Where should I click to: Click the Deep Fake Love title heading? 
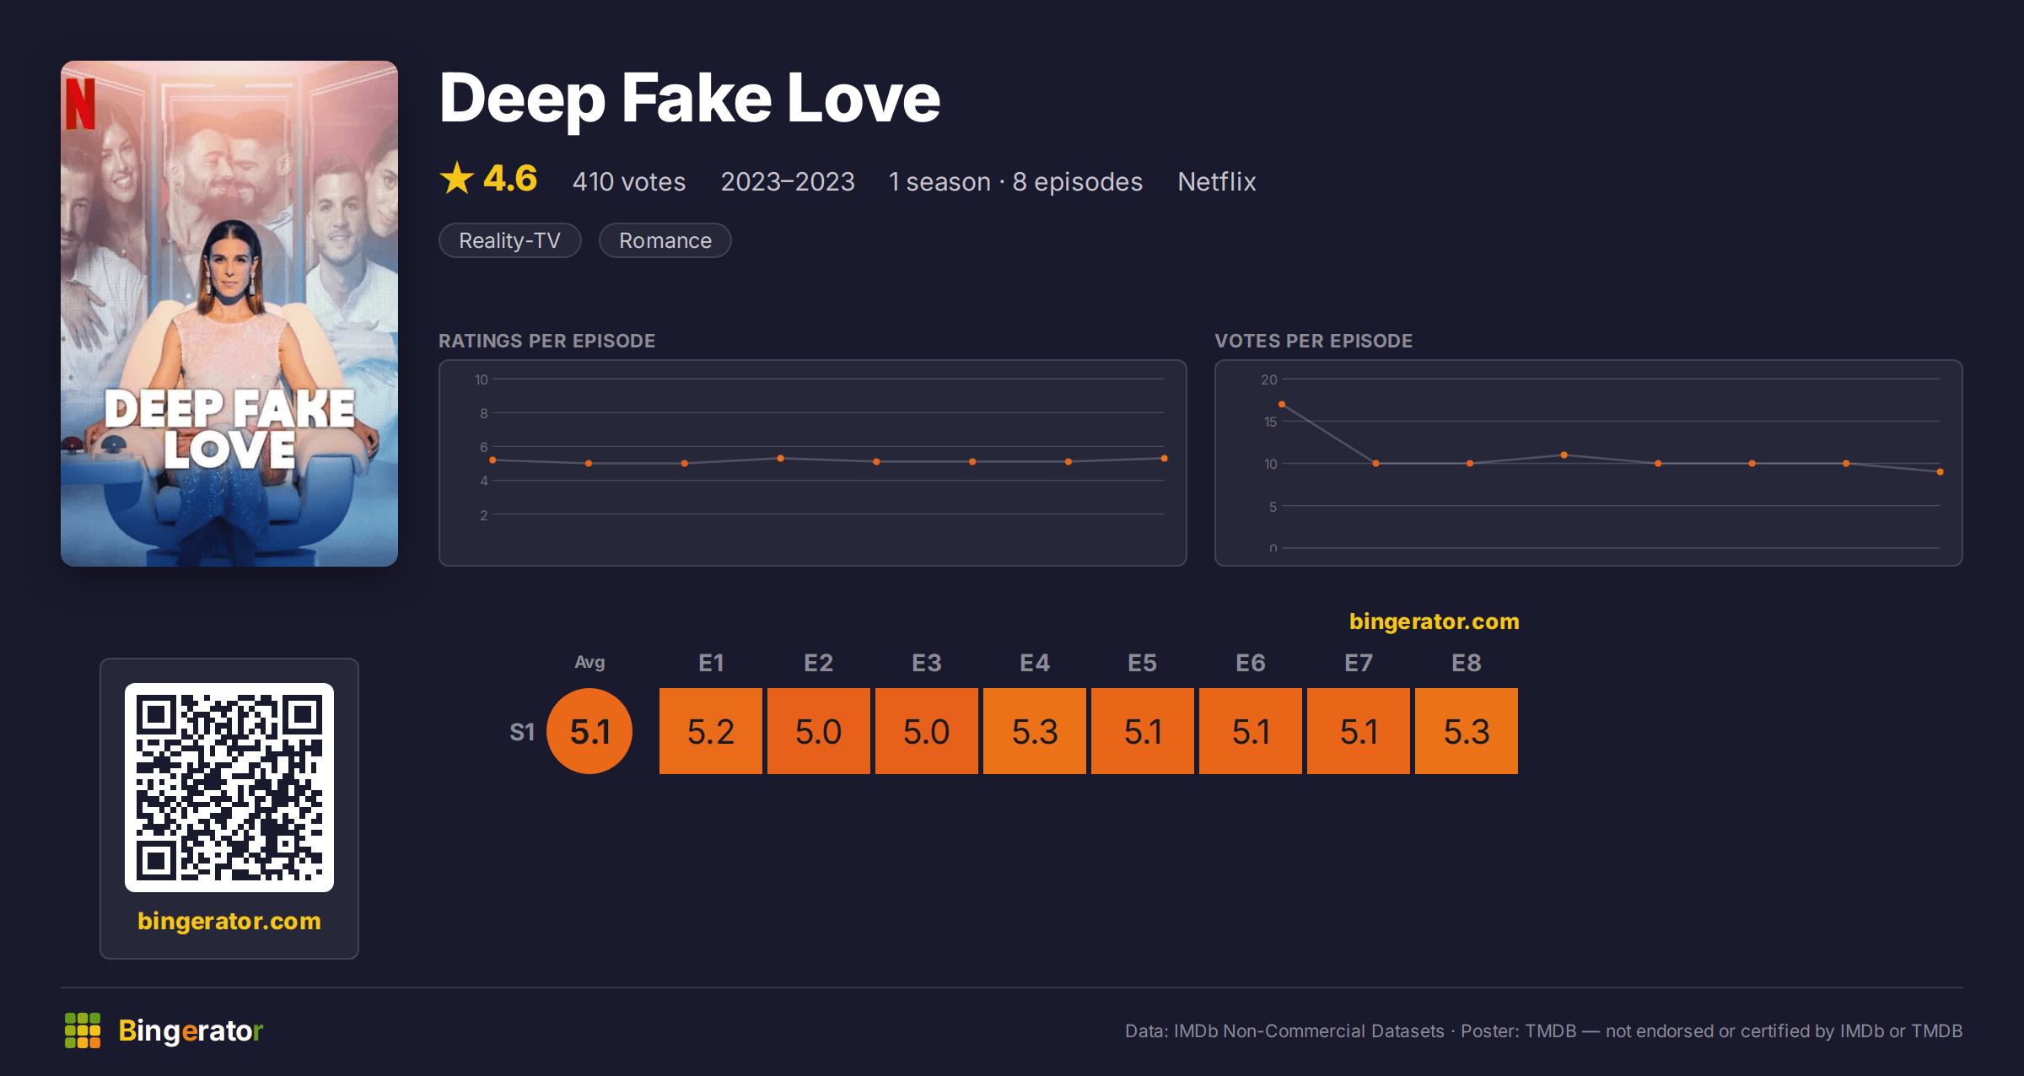[x=690, y=99]
